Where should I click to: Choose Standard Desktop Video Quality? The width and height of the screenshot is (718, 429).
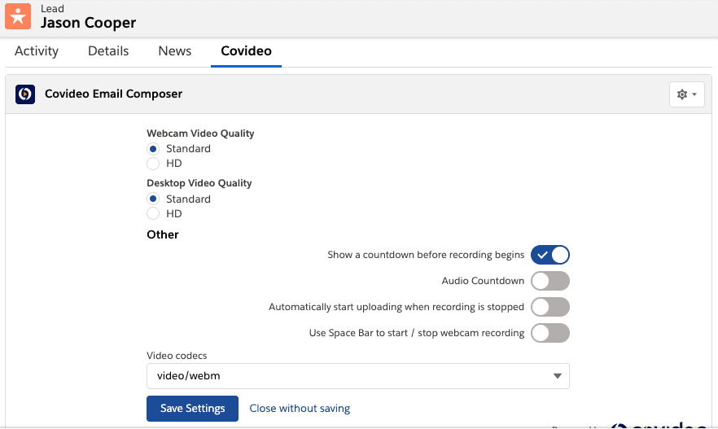click(x=153, y=199)
